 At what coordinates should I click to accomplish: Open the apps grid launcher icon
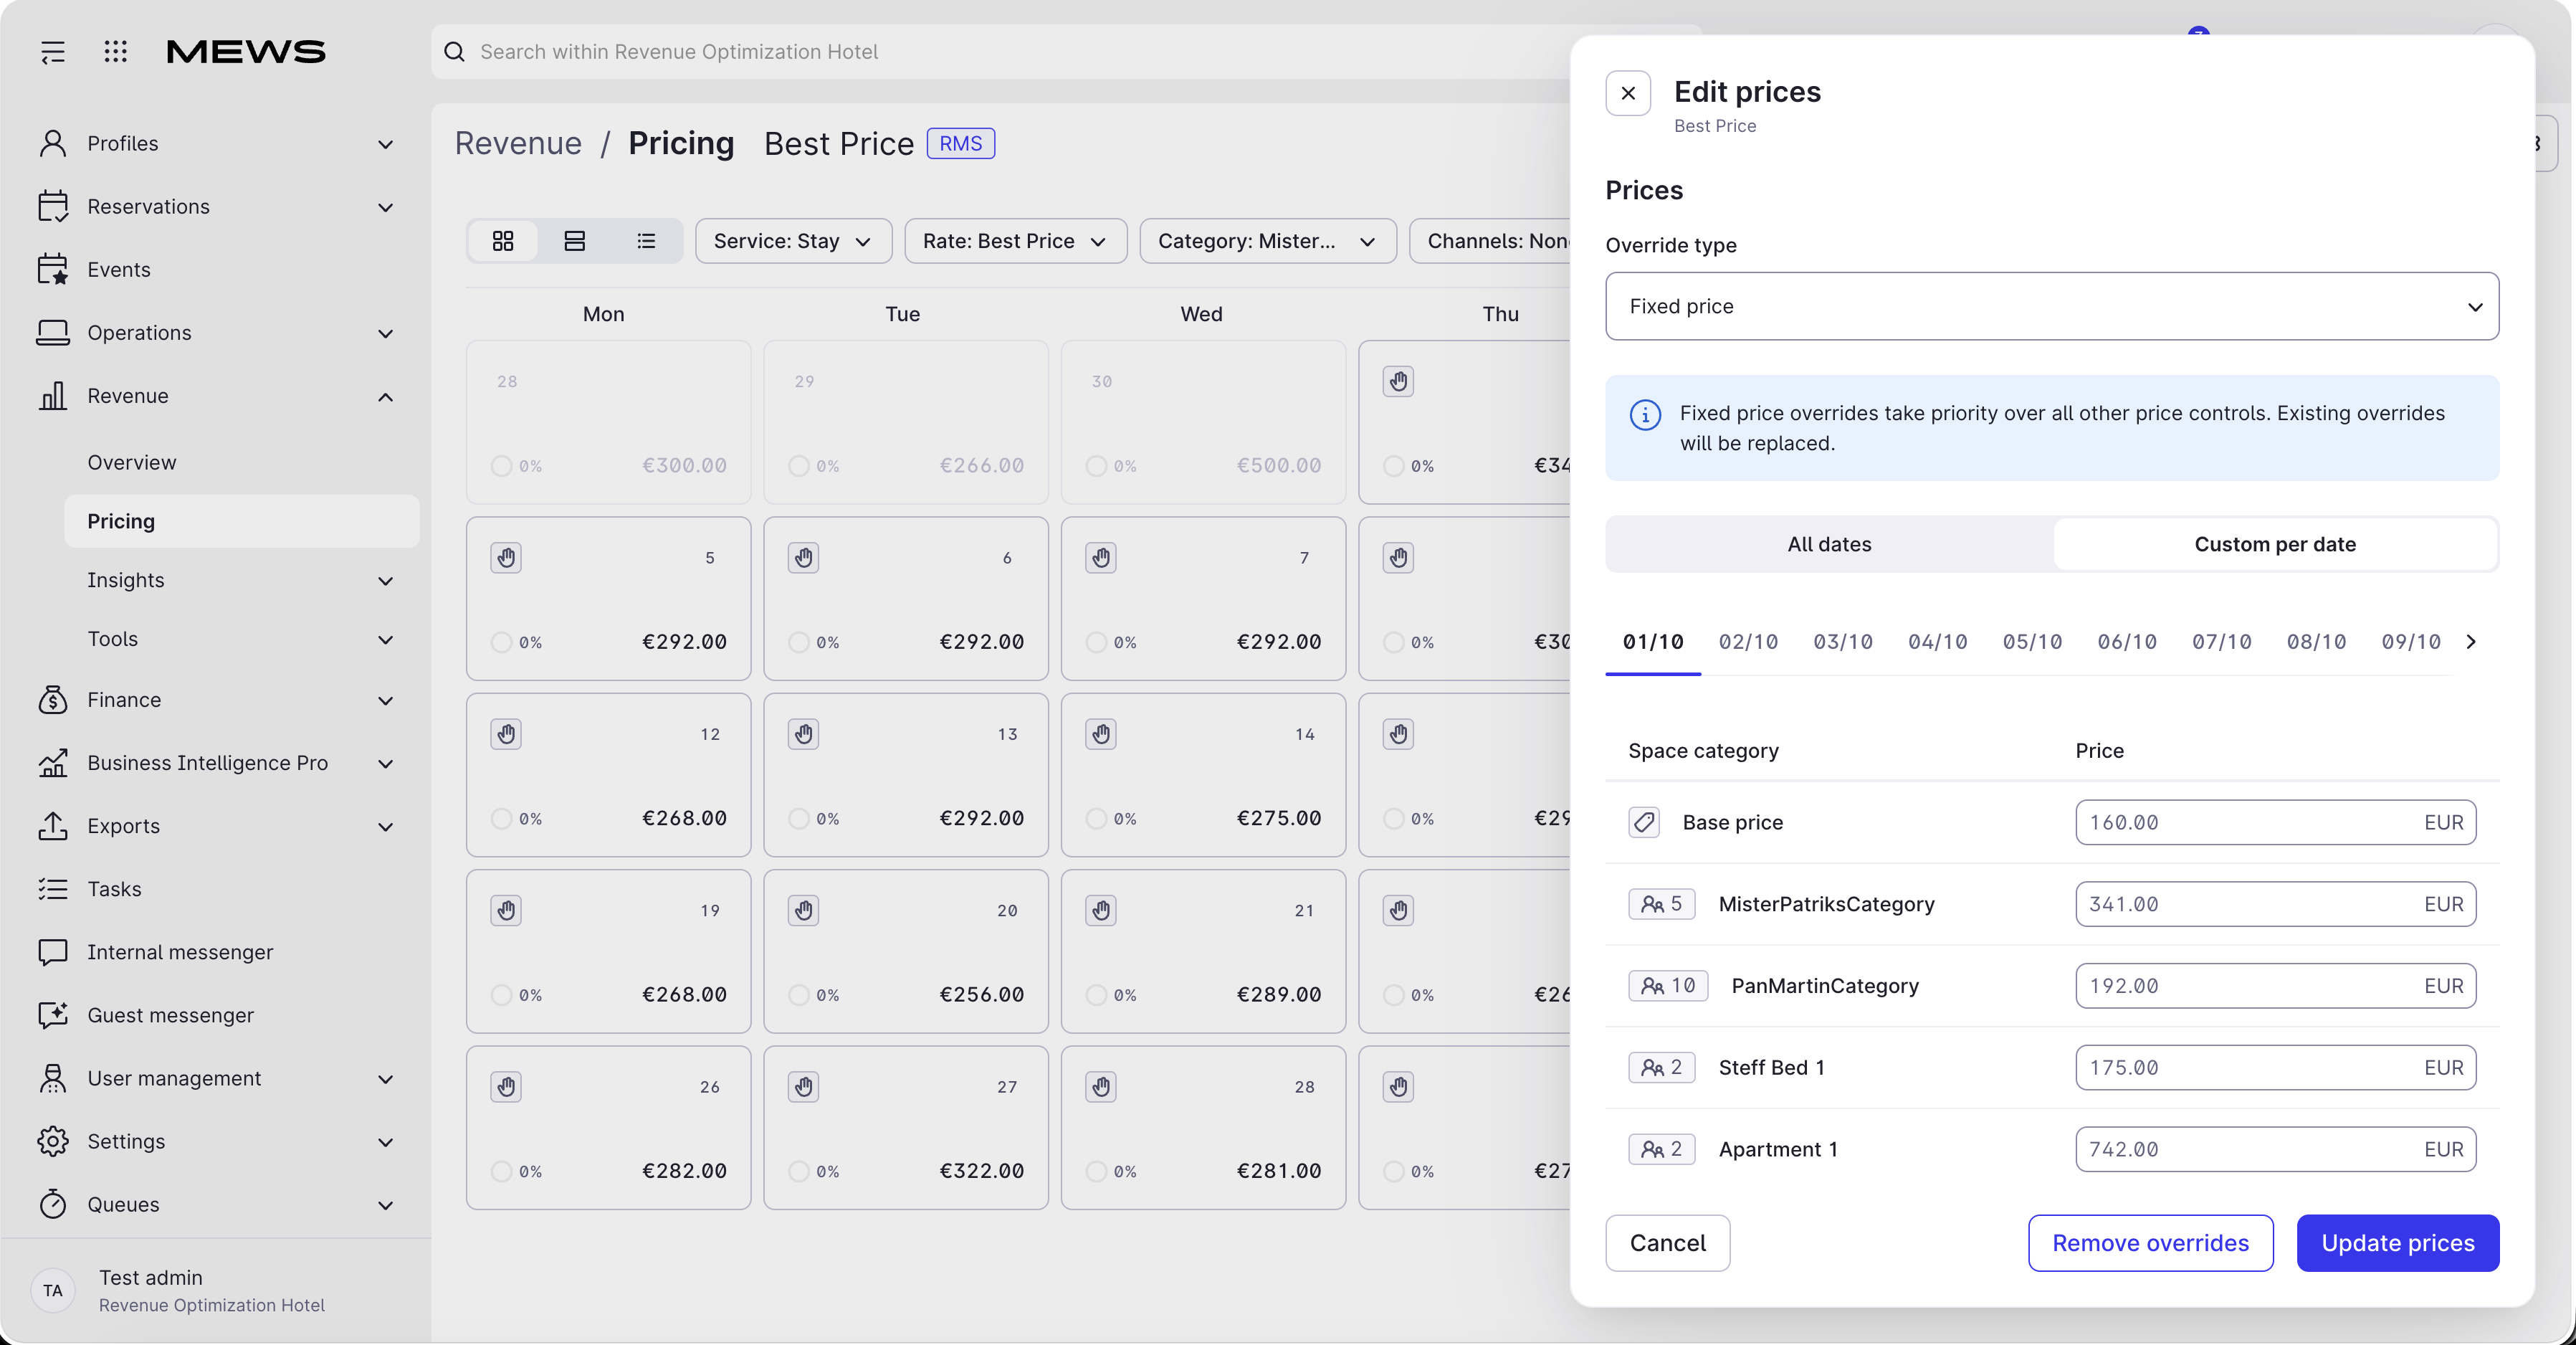click(x=116, y=52)
